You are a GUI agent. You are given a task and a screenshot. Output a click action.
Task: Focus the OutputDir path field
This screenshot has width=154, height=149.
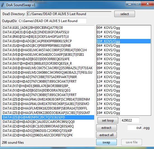pyautogui.click(x=52, y=21)
